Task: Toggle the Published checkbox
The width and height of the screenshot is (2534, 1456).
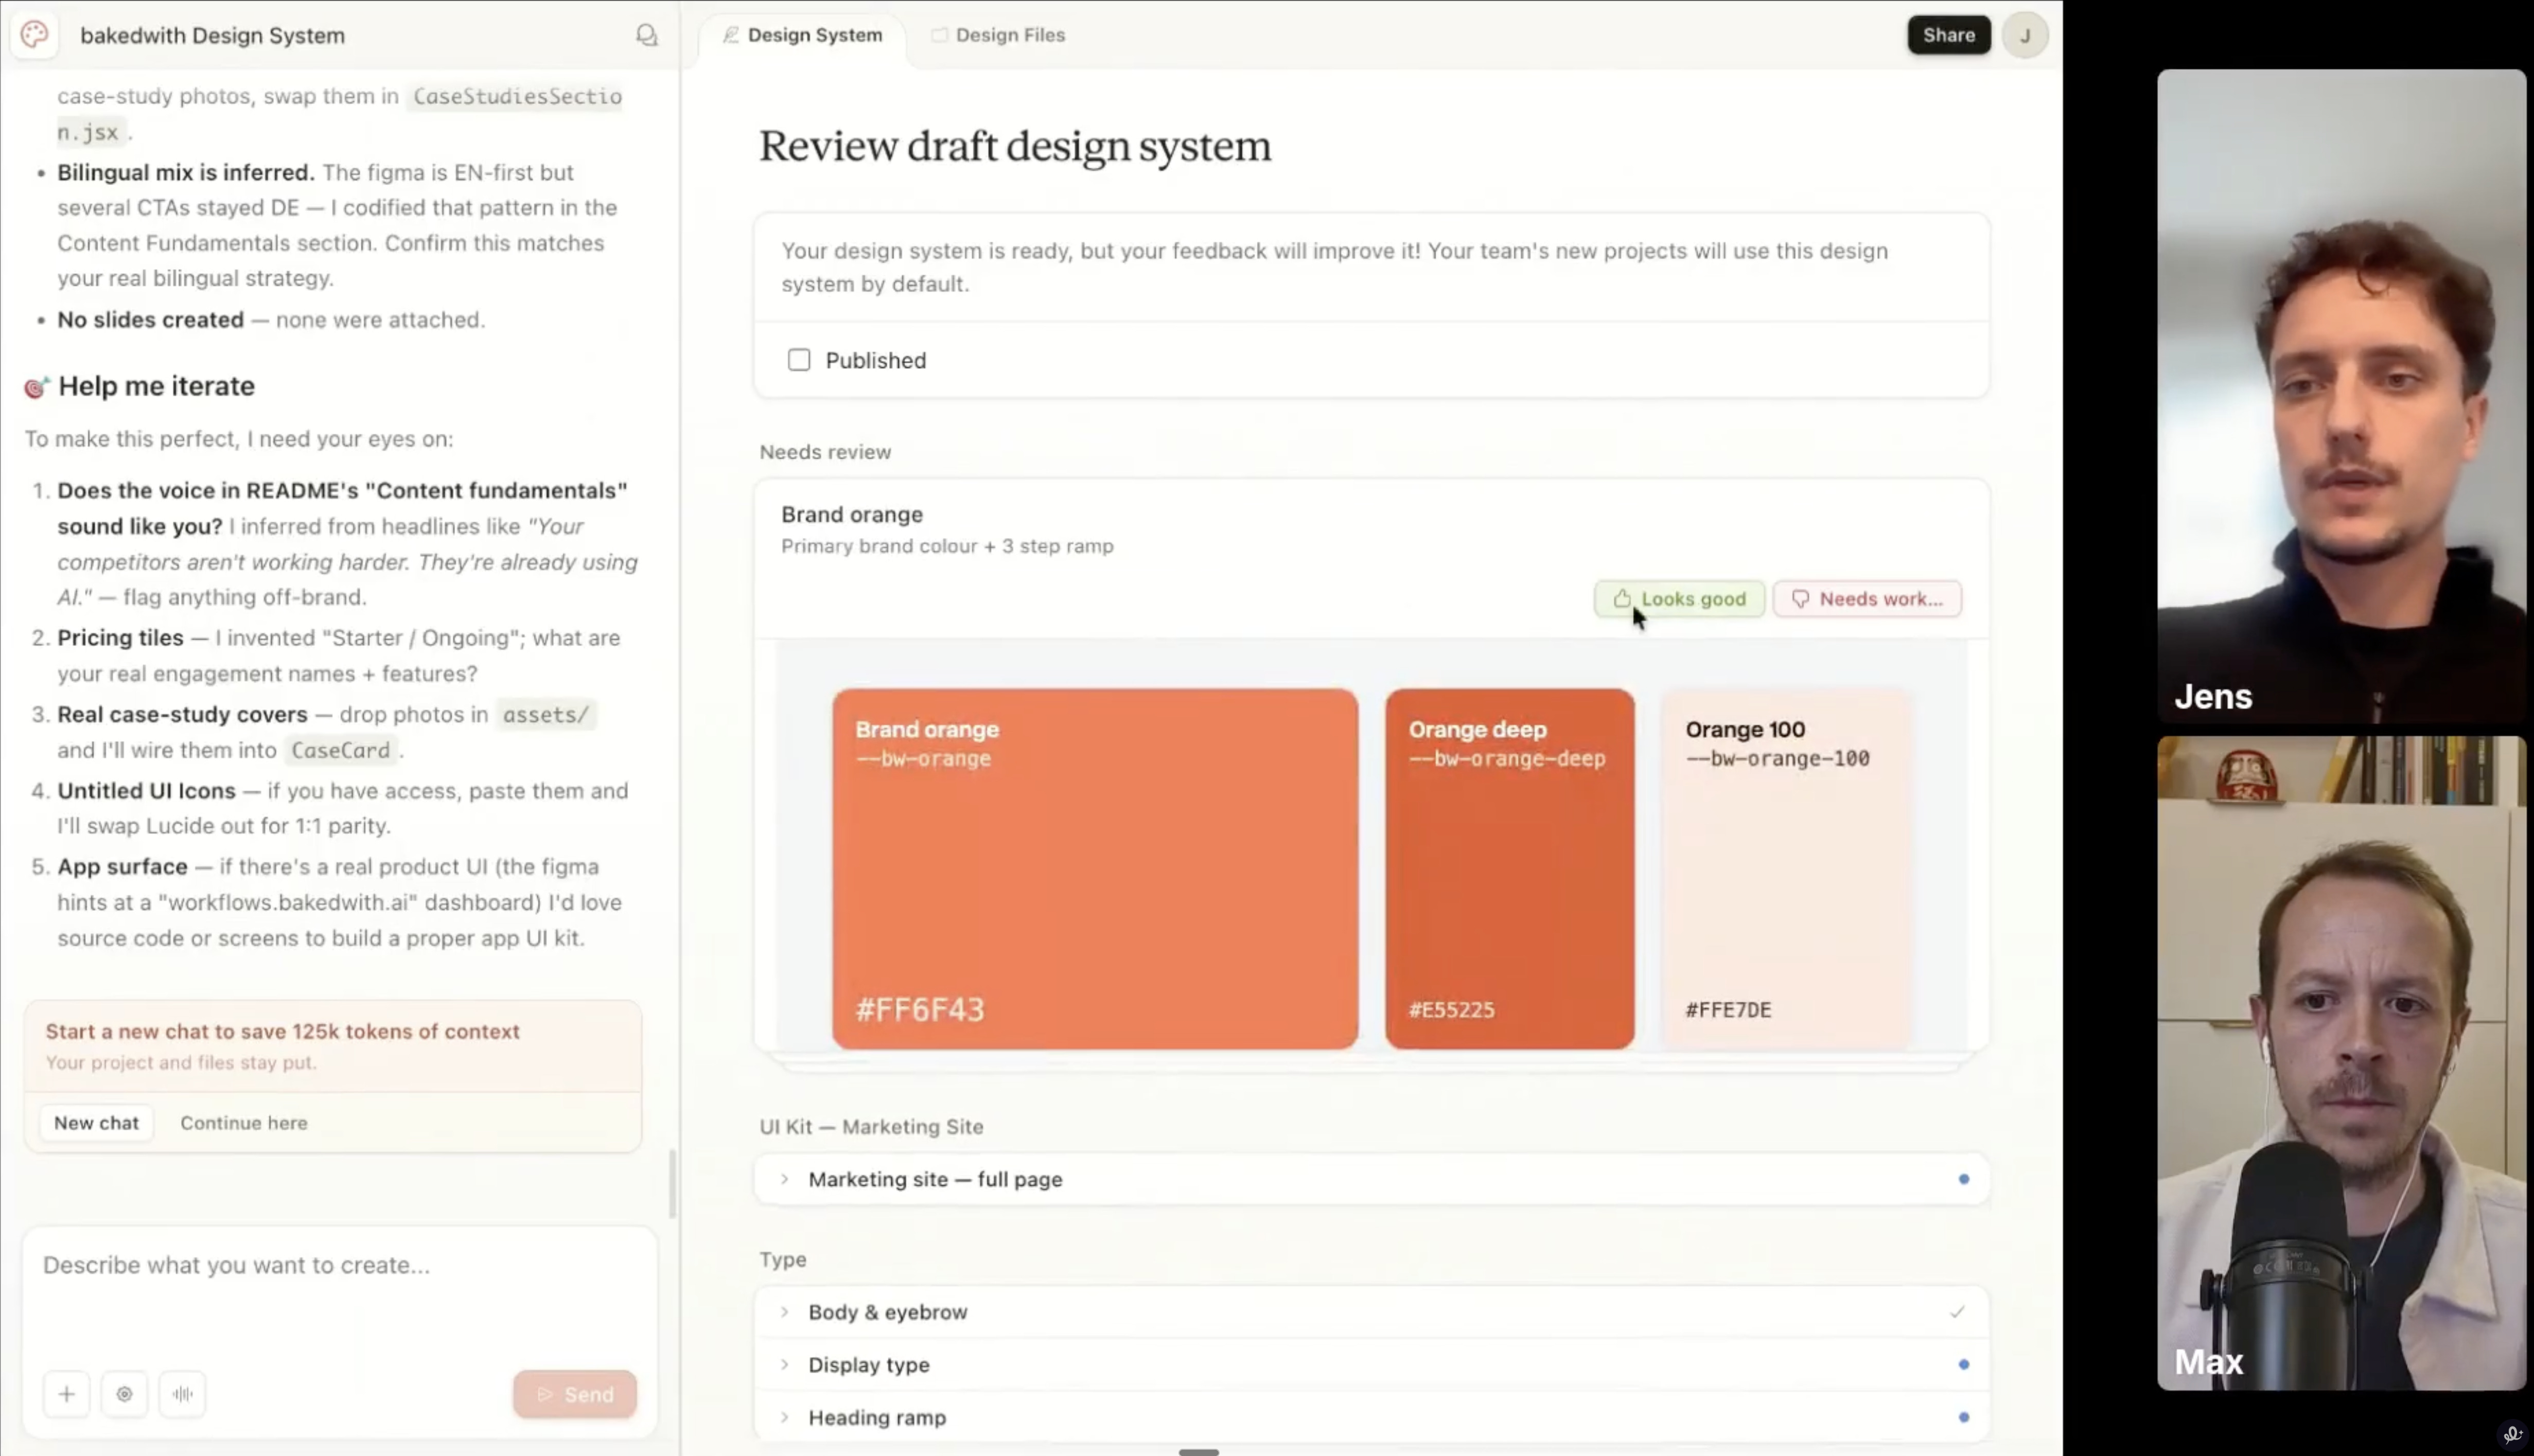Action: click(799, 360)
